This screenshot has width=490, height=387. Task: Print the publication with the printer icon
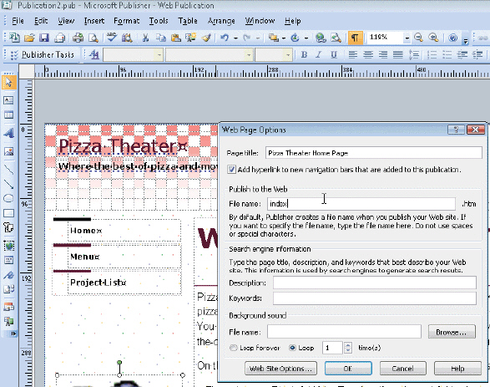[78, 38]
